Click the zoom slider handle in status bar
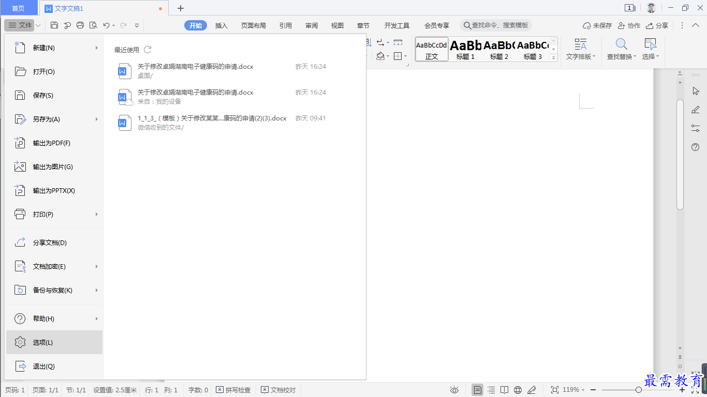 pos(639,390)
